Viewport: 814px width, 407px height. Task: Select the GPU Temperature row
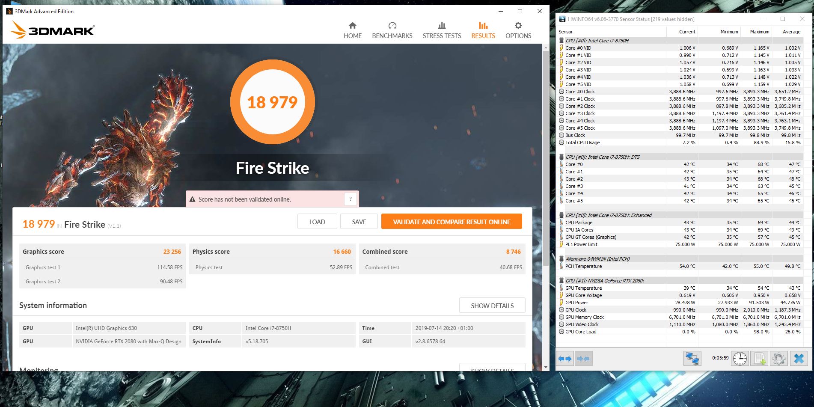[680, 288]
